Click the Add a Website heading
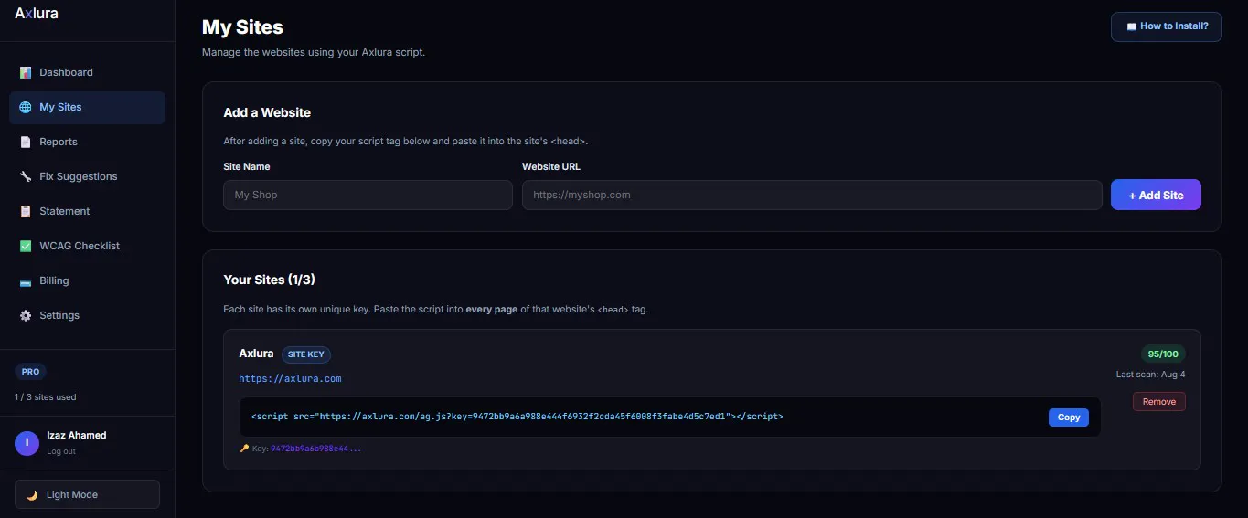The height and width of the screenshot is (518, 1248). coord(267,112)
